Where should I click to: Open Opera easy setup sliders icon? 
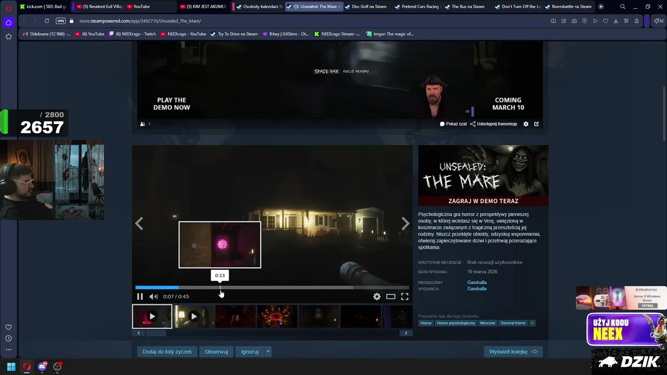[626, 21]
